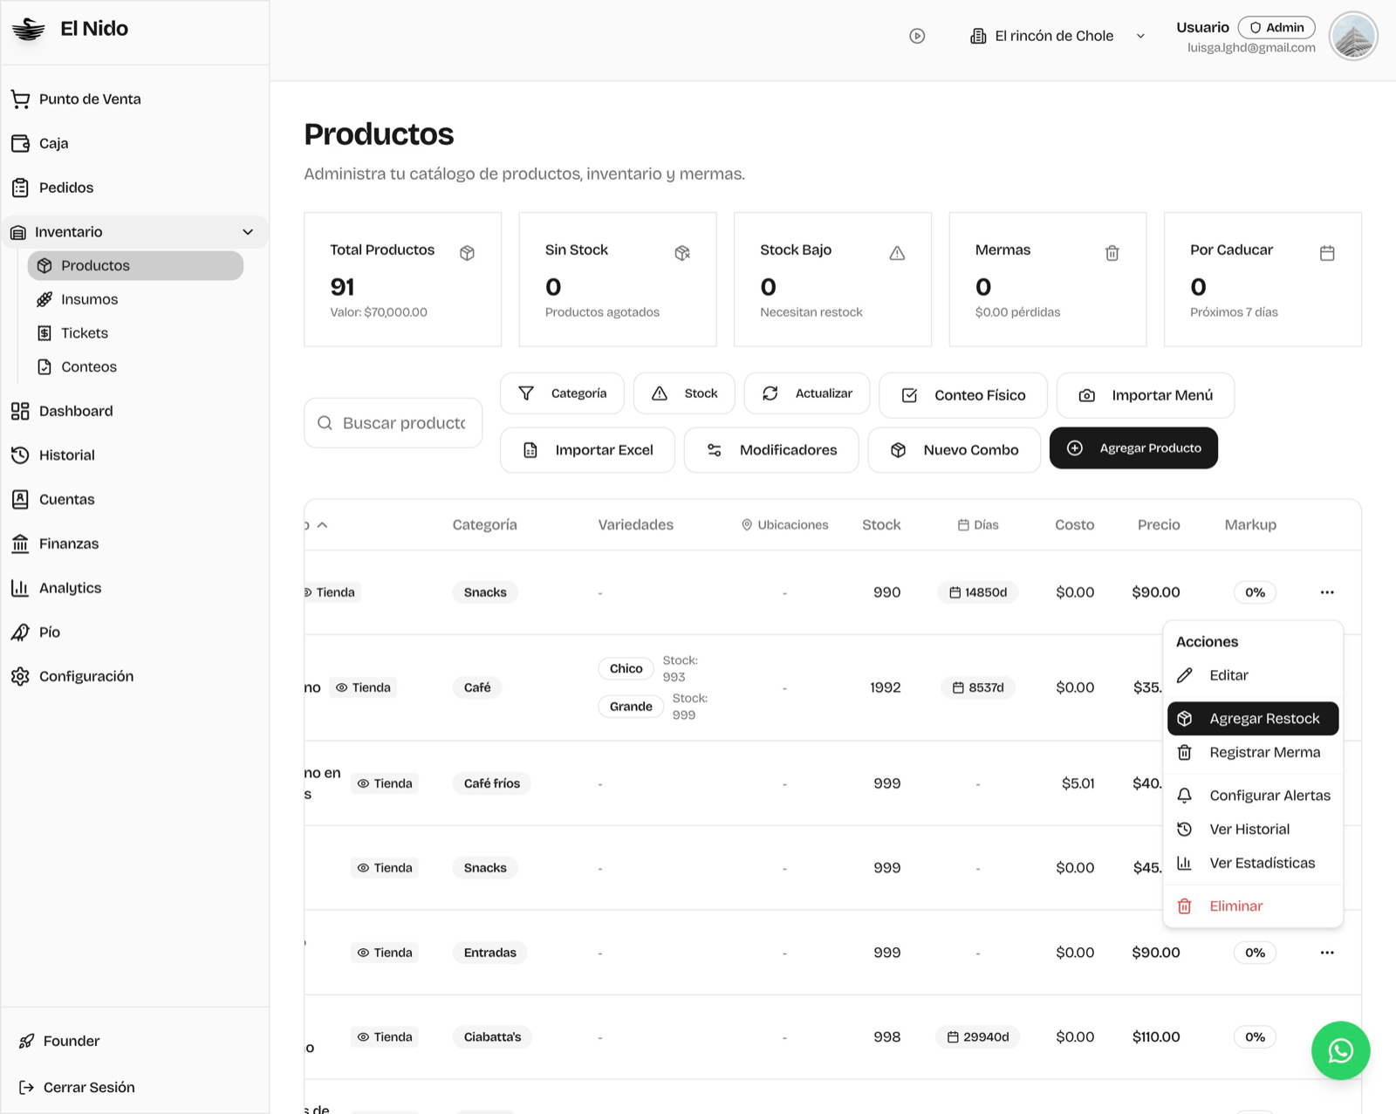Toggle Tienda visibility in Café row
Image resolution: width=1396 pixels, height=1114 pixels.
coord(363,687)
